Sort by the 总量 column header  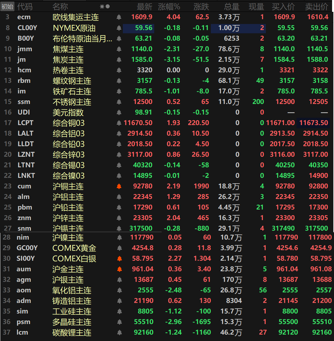232,6
